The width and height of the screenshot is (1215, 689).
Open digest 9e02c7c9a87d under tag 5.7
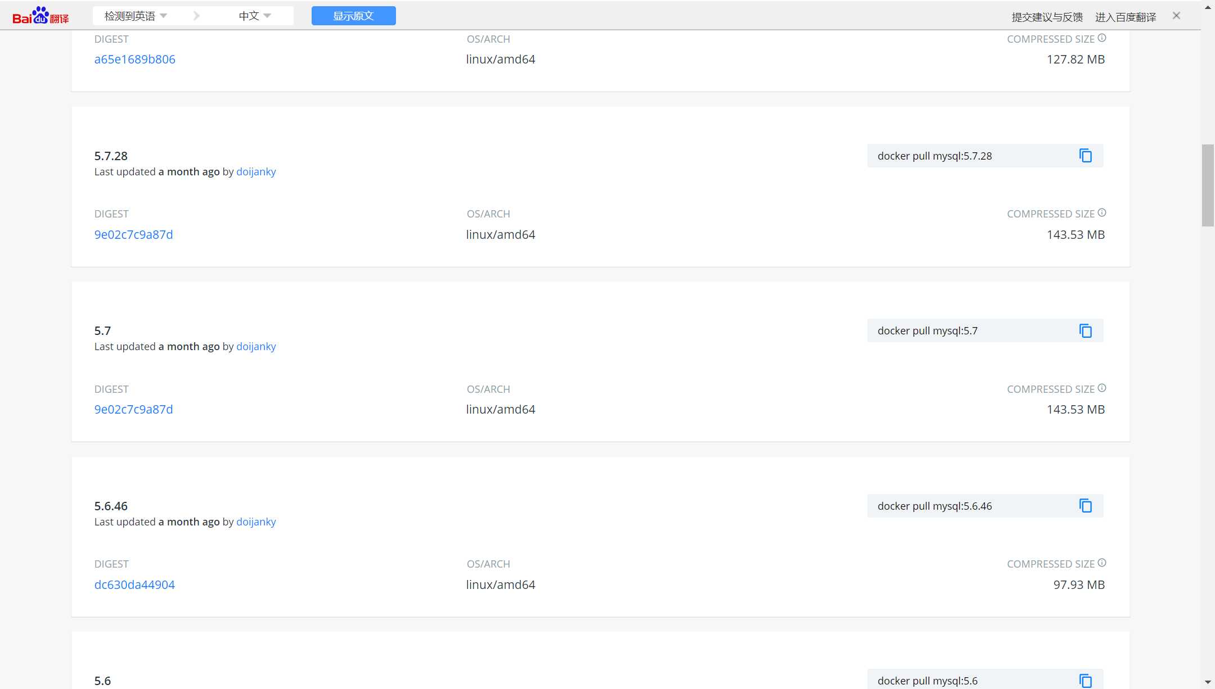pos(133,410)
